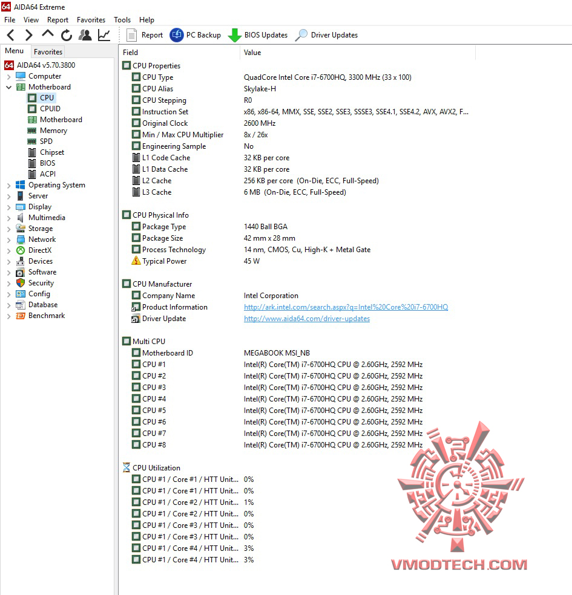
Task: Open the graph toolbar icon
Action: pyautogui.click(x=104, y=35)
